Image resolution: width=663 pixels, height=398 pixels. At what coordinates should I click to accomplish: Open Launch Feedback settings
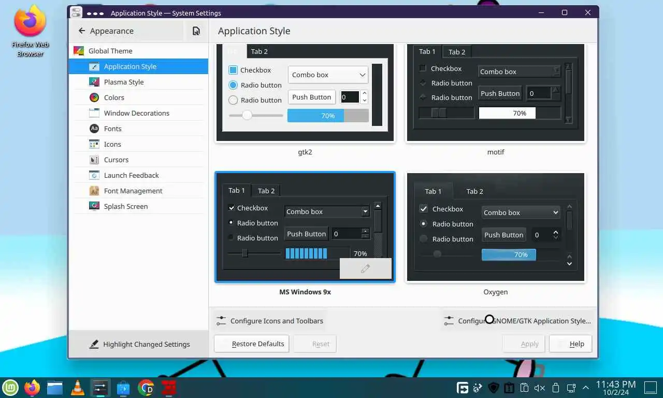tap(138, 175)
